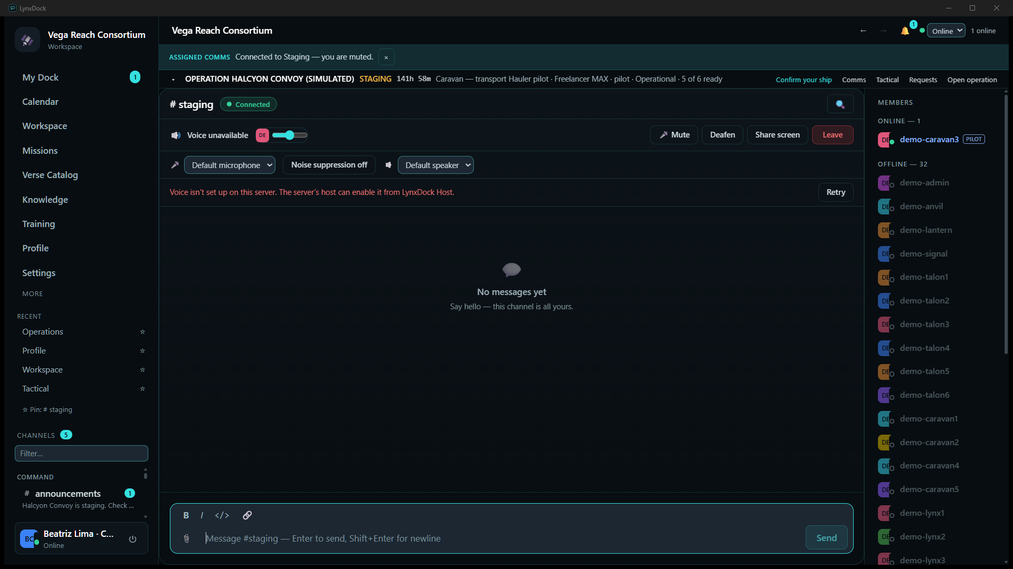Click demo-talon3's avatar in members
Viewport: 1013px width, 569px height.
click(884, 325)
